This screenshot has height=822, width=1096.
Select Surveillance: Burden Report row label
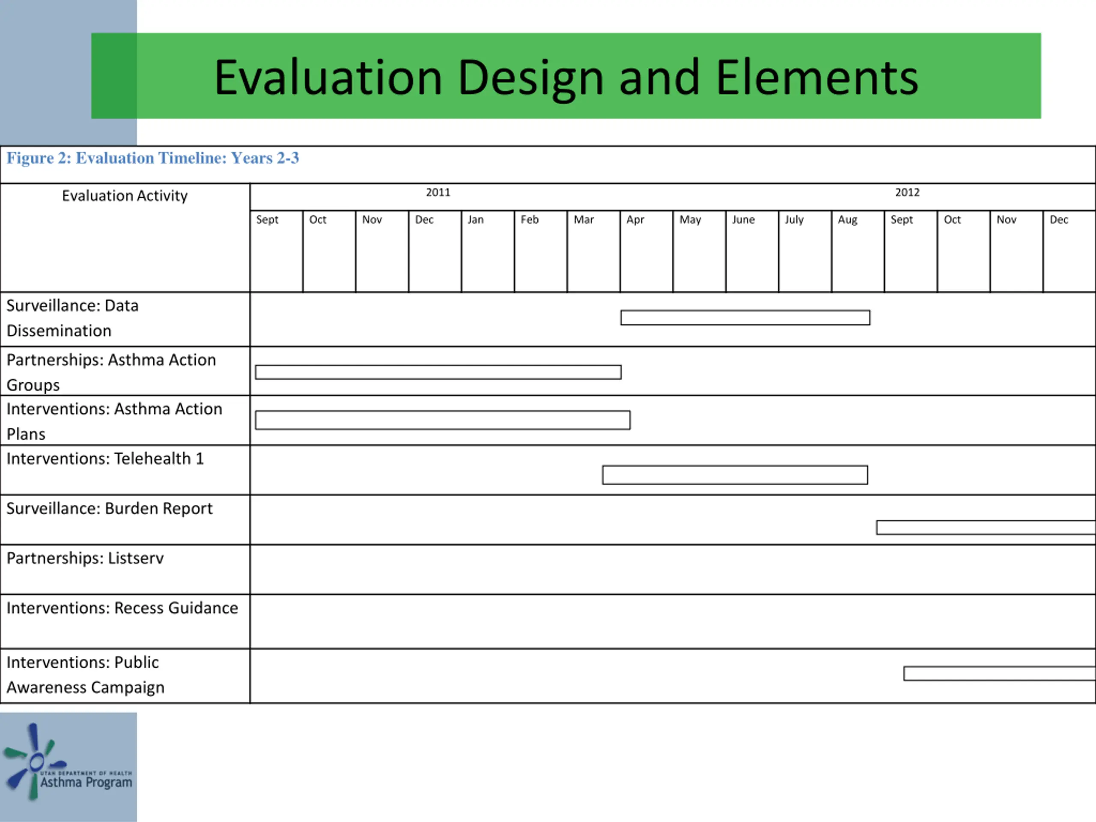109,509
